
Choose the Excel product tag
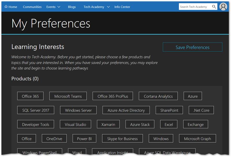pyautogui.click(x=169, y=124)
